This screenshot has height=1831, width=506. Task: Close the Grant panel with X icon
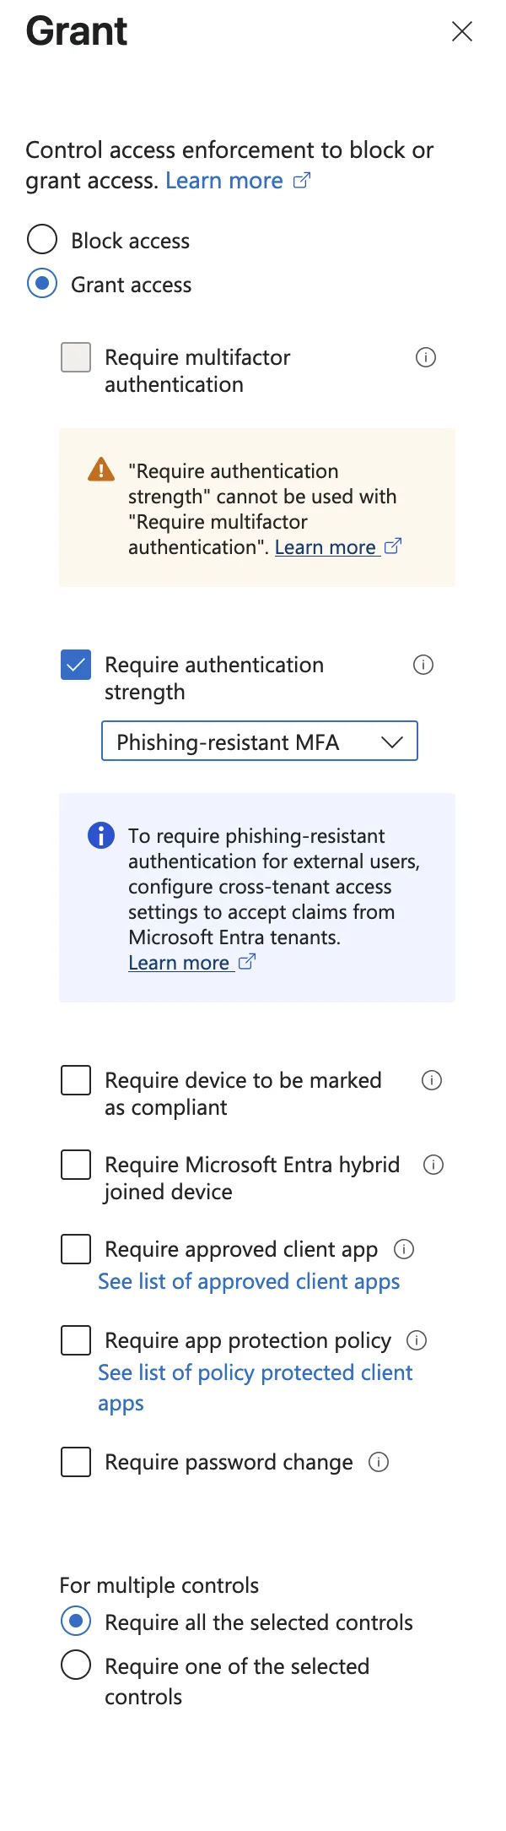(x=462, y=32)
